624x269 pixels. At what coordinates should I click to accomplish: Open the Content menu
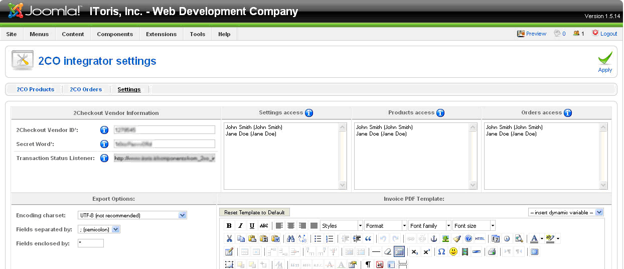click(x=73, y=34)
